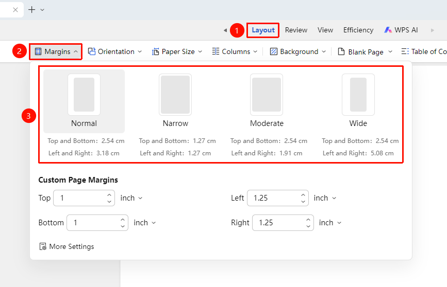Close the current document tab
The width and height of the screenshot is (447, 287).
pyautogui.click(x=15, y=10)
